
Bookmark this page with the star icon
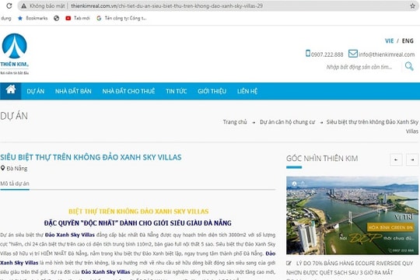pyautogui.click(x=412, y=6)
